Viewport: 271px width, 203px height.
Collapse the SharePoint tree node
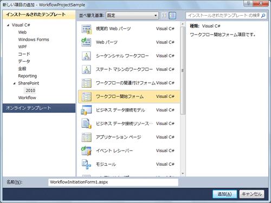click(14, 83)
